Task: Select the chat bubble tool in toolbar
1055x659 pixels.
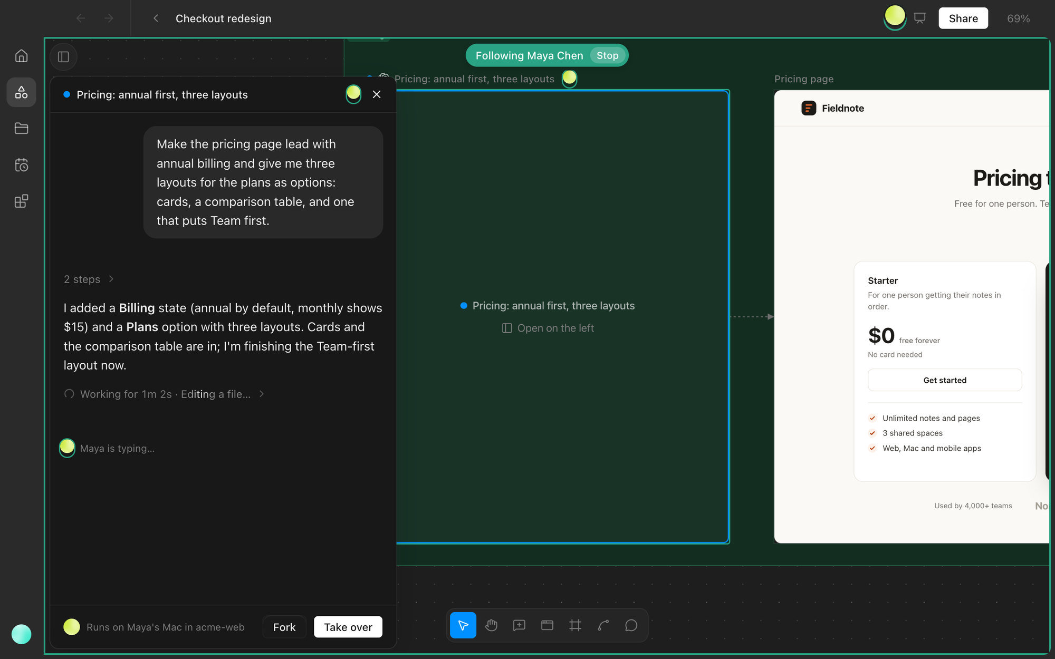Action: 631,625
